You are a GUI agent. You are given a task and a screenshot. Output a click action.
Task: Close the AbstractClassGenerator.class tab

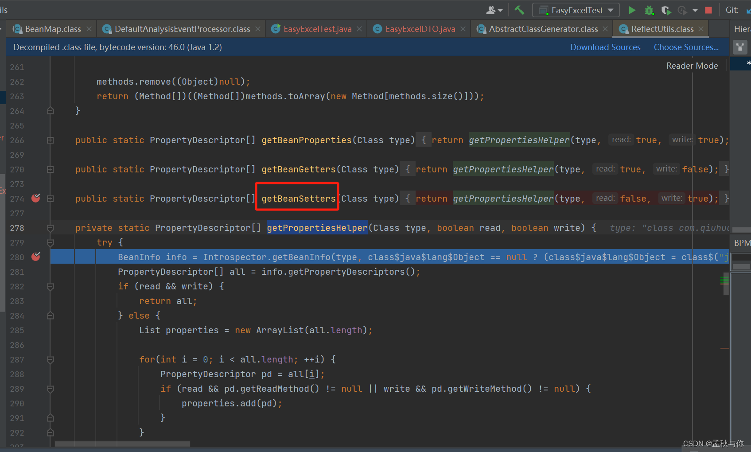[x=605, y=29]
